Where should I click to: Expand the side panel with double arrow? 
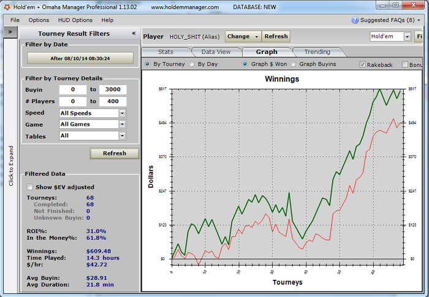point(11,33)
